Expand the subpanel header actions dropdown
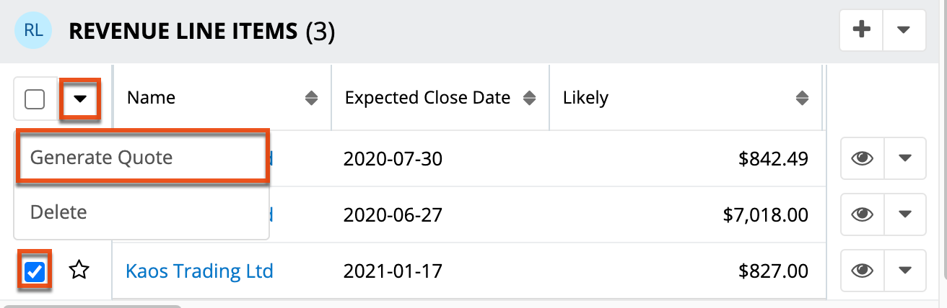This screenshot has height=308, width=947. pos(903,30)
